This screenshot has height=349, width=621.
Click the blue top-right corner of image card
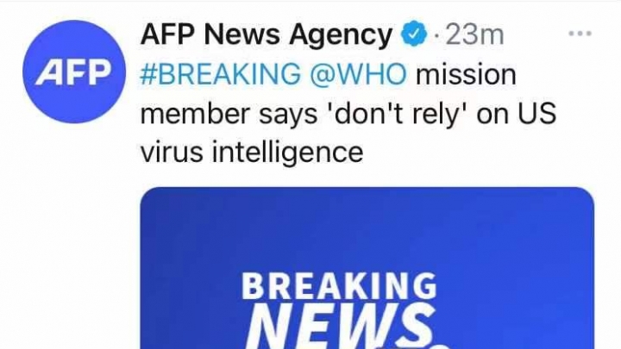574,206
